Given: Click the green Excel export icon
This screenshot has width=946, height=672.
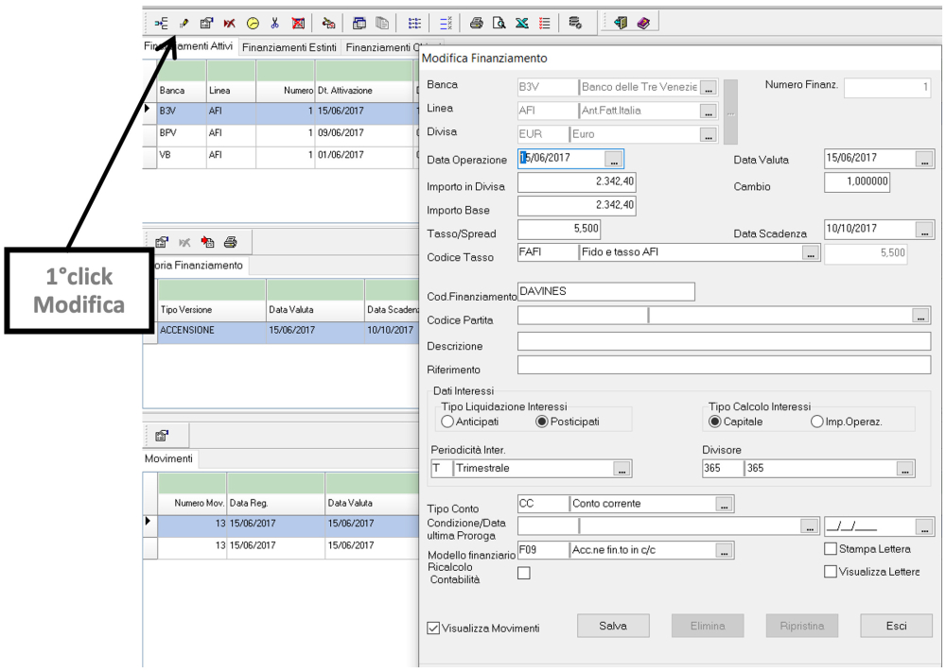Looking at the screenshot, I should point(521,23).
